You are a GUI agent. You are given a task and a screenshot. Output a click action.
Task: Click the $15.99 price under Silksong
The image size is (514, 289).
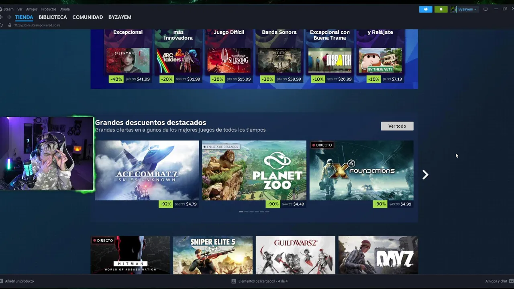[244, 79]
